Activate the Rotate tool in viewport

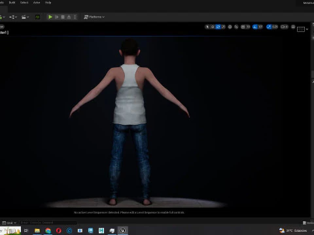(x=218, y=27)
